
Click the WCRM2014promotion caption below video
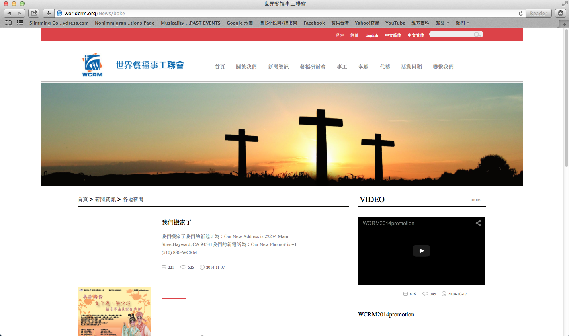click(386, 314)
